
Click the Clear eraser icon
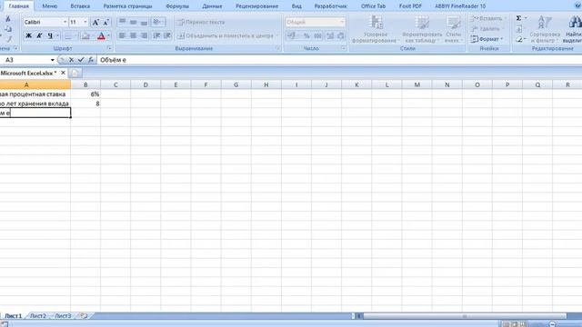(519, 39)
